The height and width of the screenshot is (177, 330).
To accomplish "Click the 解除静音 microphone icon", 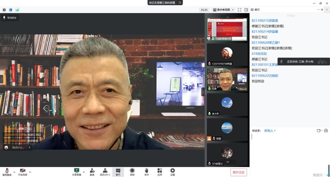I will (x=7, y=170).
